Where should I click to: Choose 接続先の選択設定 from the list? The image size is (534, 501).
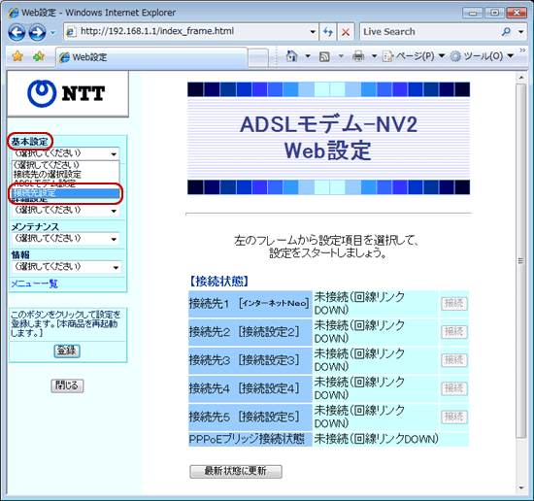tap(65, 174)
